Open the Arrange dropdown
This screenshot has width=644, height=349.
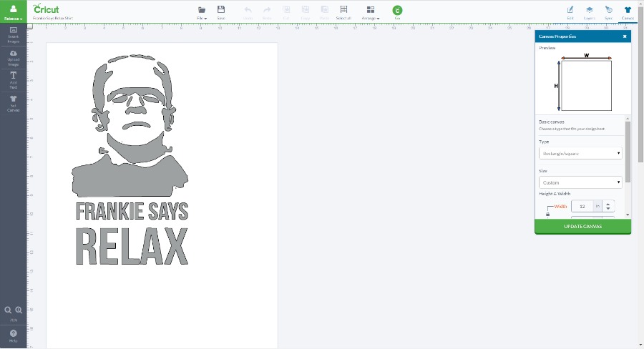pyautogui.click(x=371, y=13)
